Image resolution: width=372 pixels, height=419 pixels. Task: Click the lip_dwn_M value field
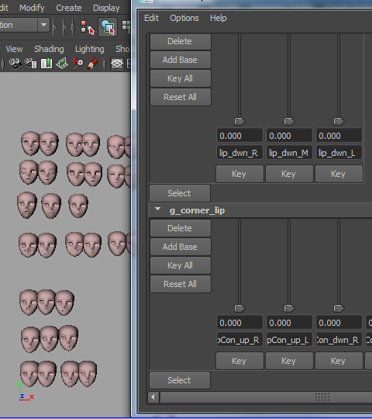[289, 136]
